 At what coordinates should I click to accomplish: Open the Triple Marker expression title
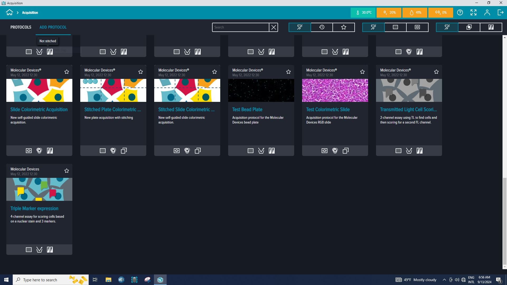(34, 208)
